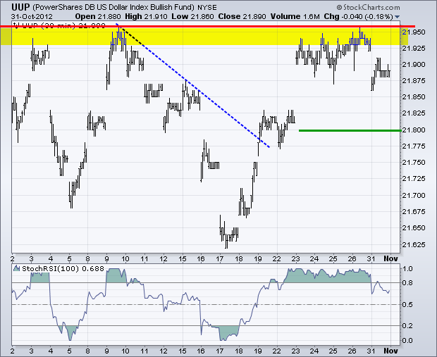This screenshot has width=437, height=357.
Task: Open the blue dropdown arrow beside Chg
Action: pyautogui.click(x=397, y=17)
